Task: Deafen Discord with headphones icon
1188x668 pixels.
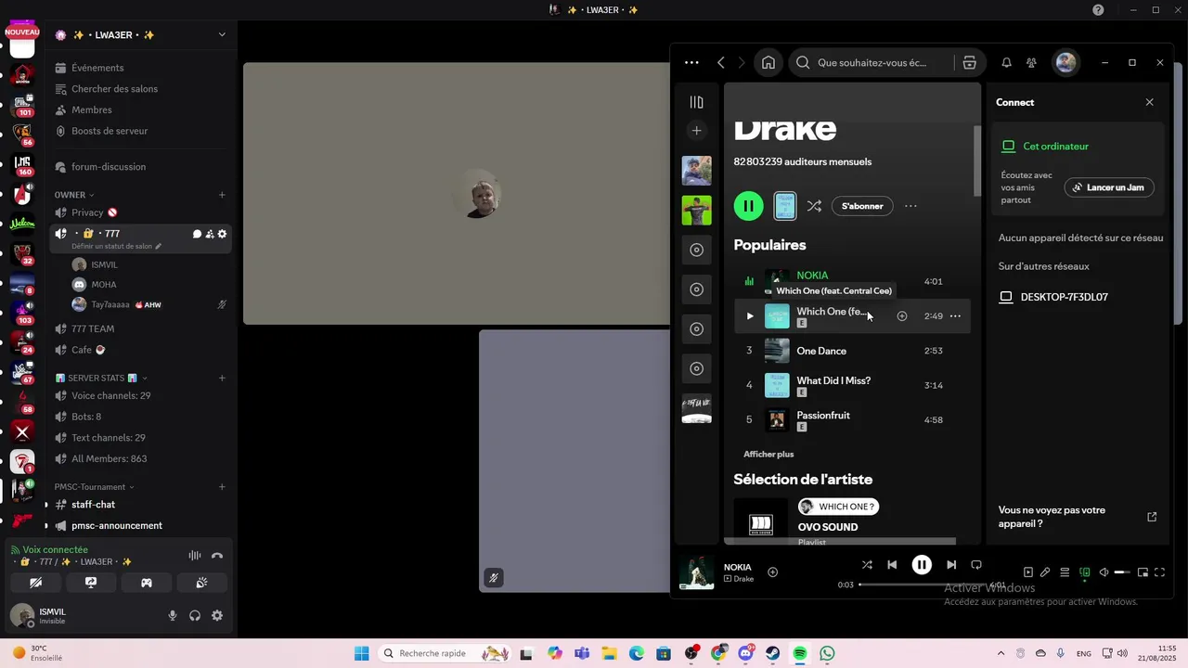Action: (195, 615)
